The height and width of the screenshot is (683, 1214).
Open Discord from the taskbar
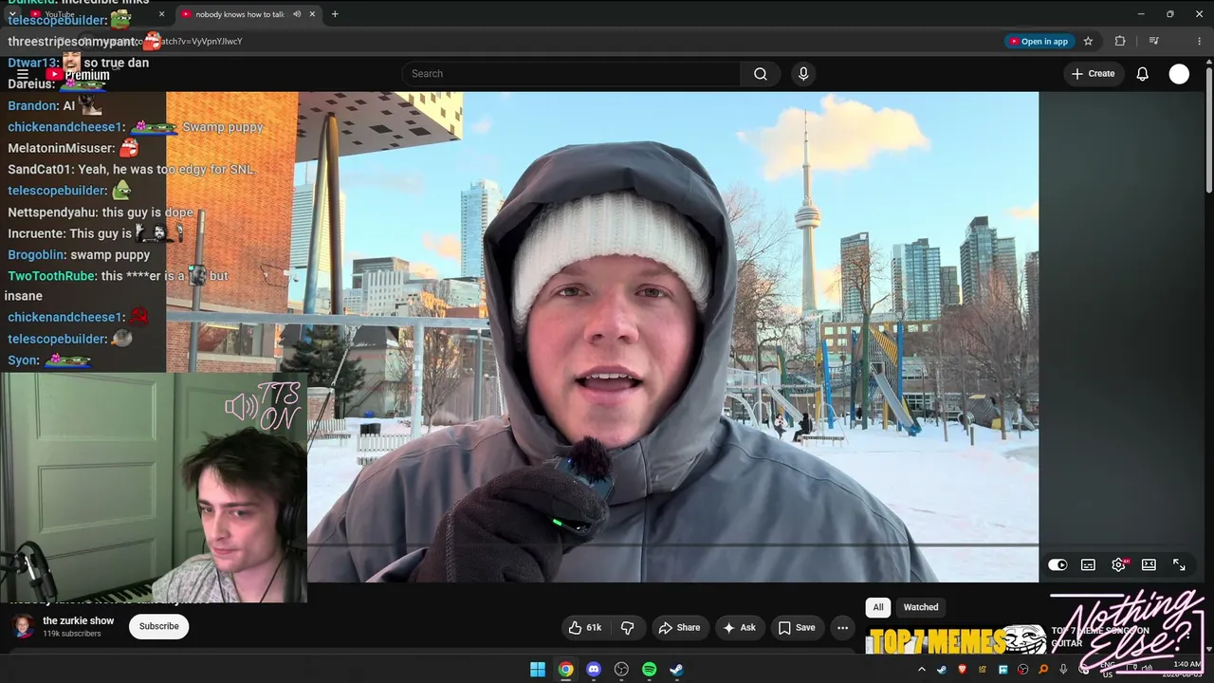[x=594, y=670]
